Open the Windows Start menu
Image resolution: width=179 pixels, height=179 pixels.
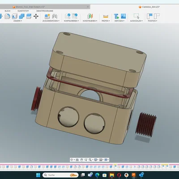[38, 175]
